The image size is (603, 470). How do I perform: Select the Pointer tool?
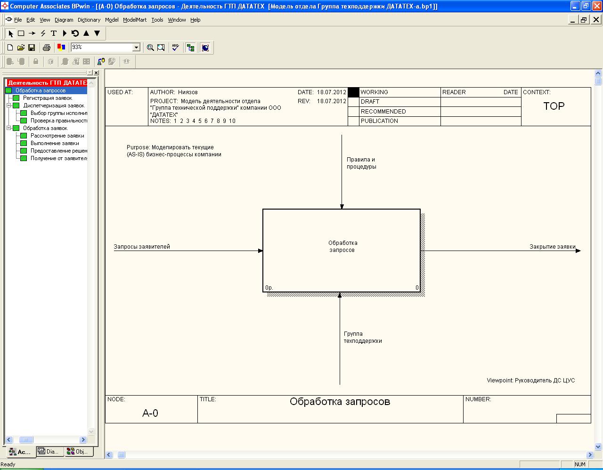point(11,33)
